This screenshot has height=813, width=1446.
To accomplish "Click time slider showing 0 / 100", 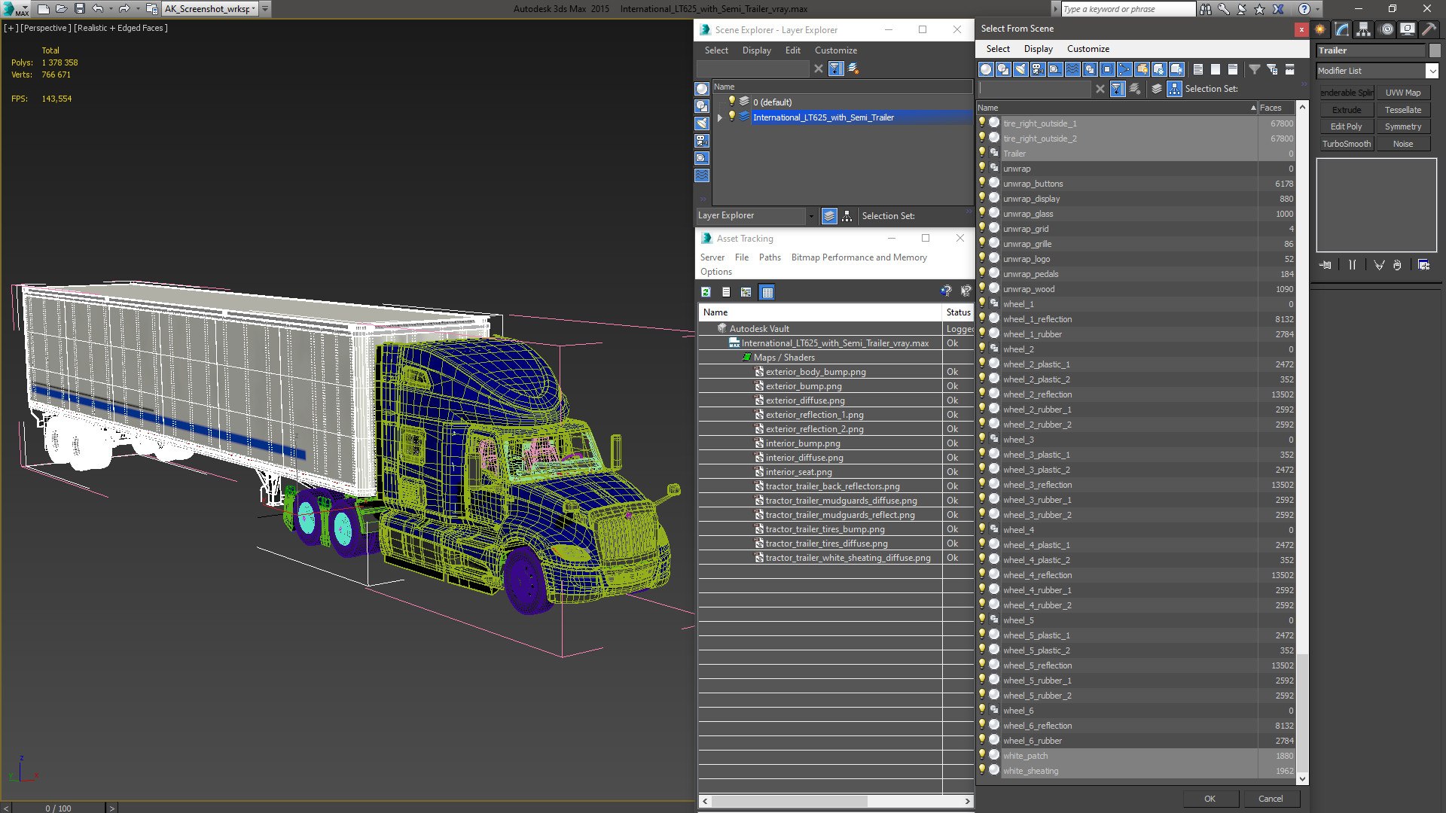I will [x=59, y=808].
